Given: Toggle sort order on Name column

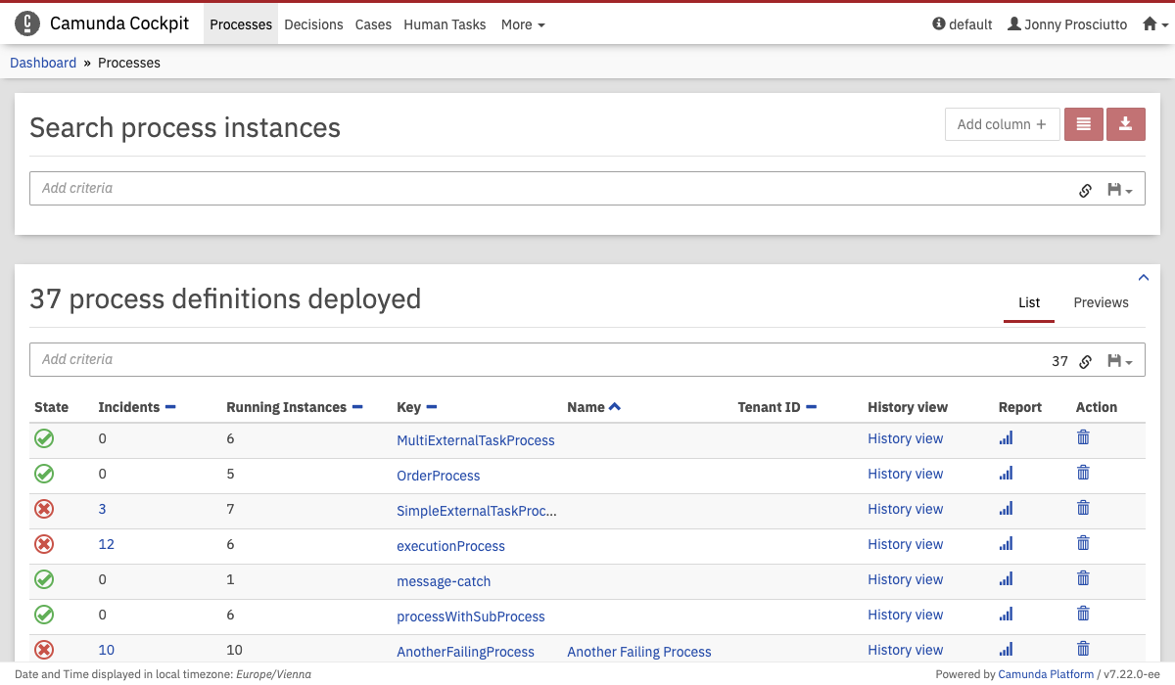Looking at the screenshot, I should [614, 407].
